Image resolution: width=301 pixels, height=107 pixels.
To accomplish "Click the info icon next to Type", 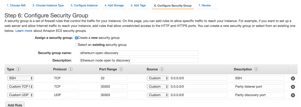I will pyautogui.click(x=18, y=69).
